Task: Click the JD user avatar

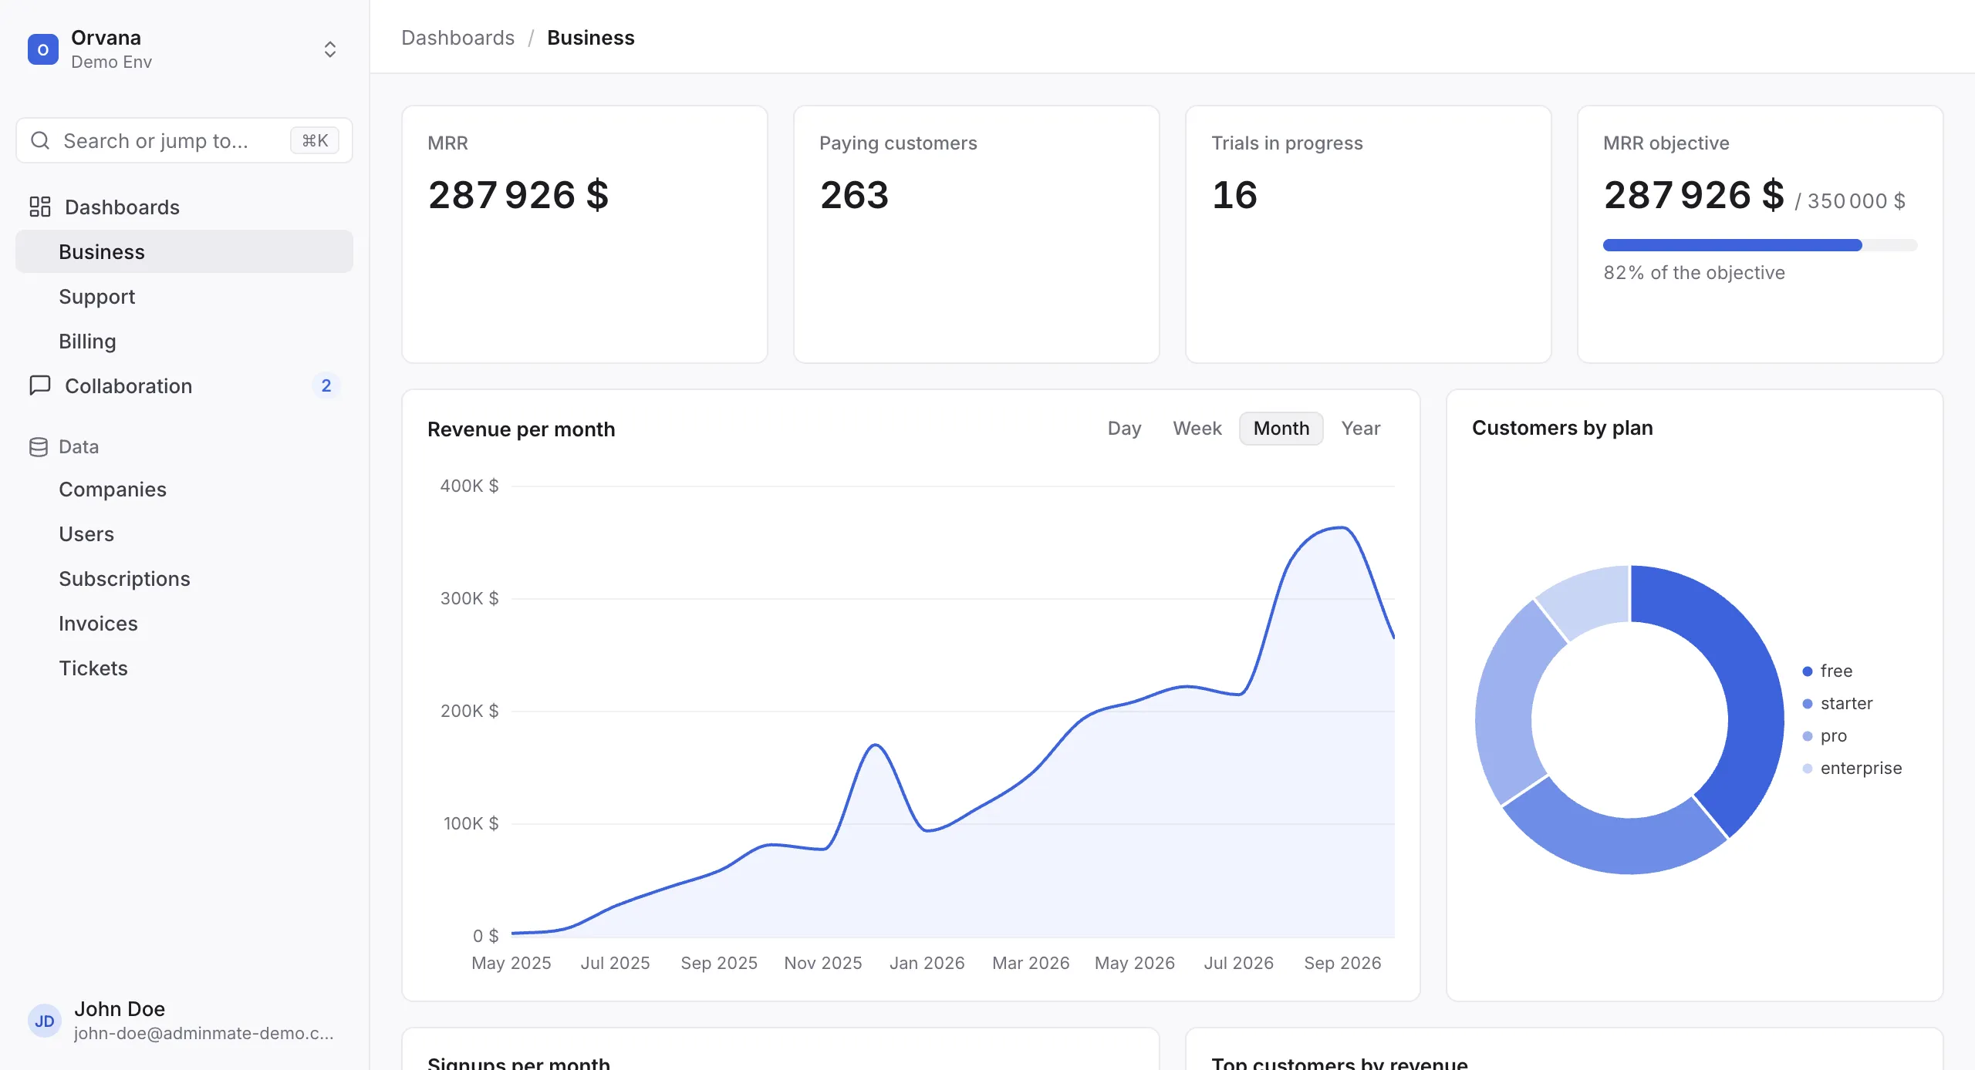Action: (x=45, y=1021)
